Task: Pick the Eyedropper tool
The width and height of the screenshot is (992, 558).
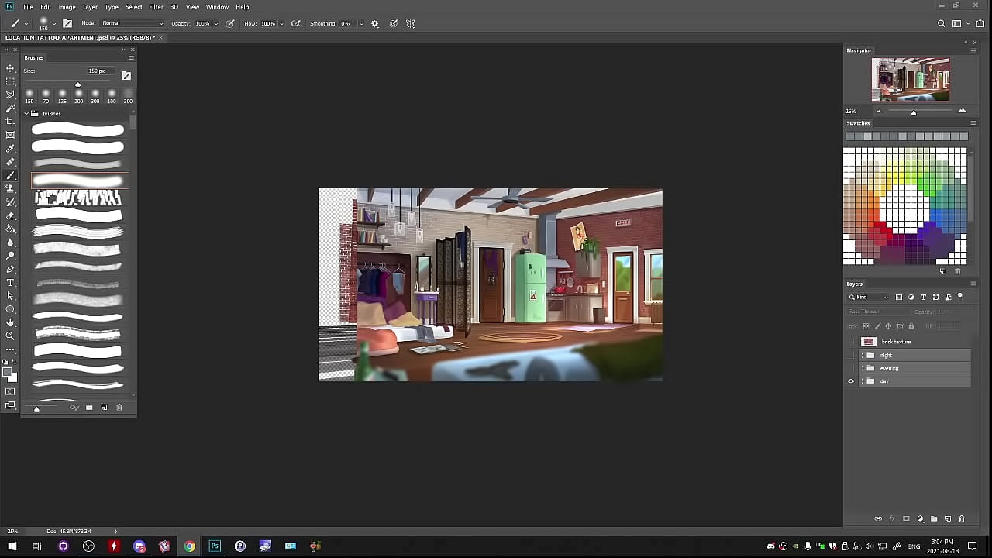Action: [x=10, y=149]
